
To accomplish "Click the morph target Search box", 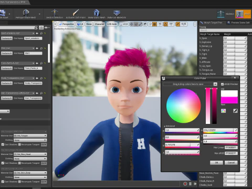I will 226,30.
